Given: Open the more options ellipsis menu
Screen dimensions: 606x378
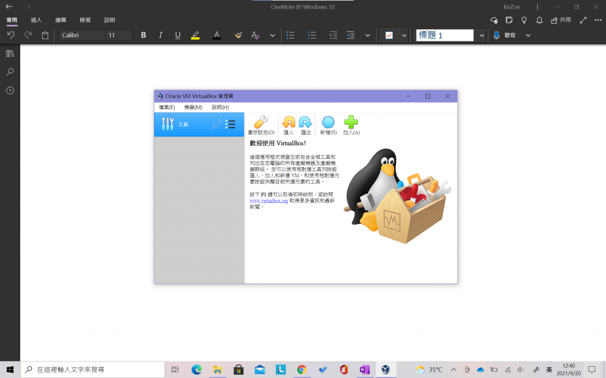Looking at the screenshot, I should click(598, 20).
